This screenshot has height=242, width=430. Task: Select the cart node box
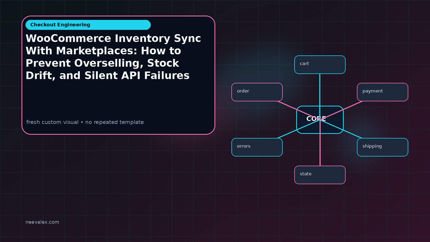point(320,65)
